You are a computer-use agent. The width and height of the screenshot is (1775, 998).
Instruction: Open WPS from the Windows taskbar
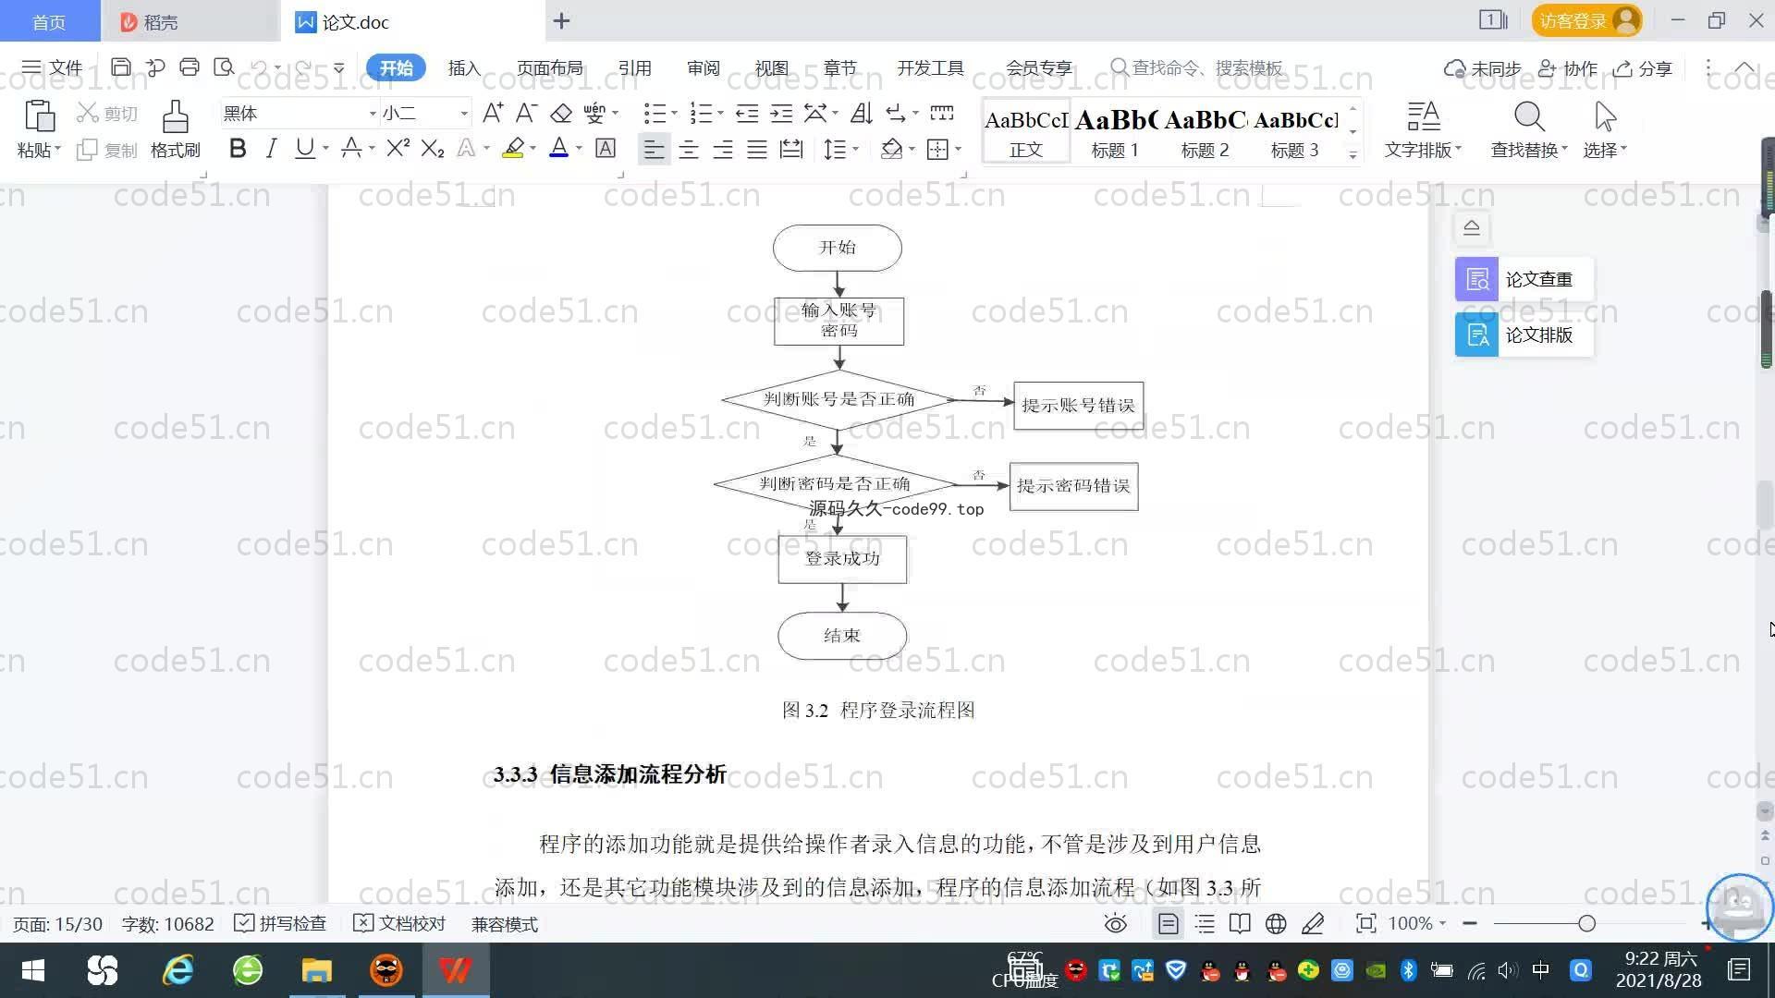(x=456, y=970)
